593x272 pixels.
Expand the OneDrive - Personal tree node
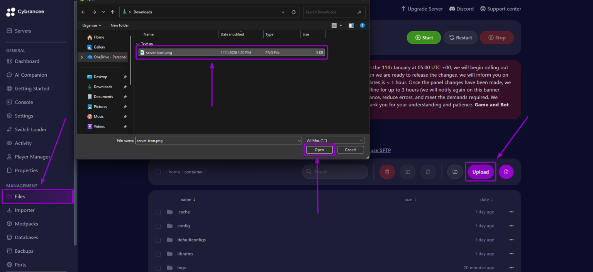click(x=82, y=57)
